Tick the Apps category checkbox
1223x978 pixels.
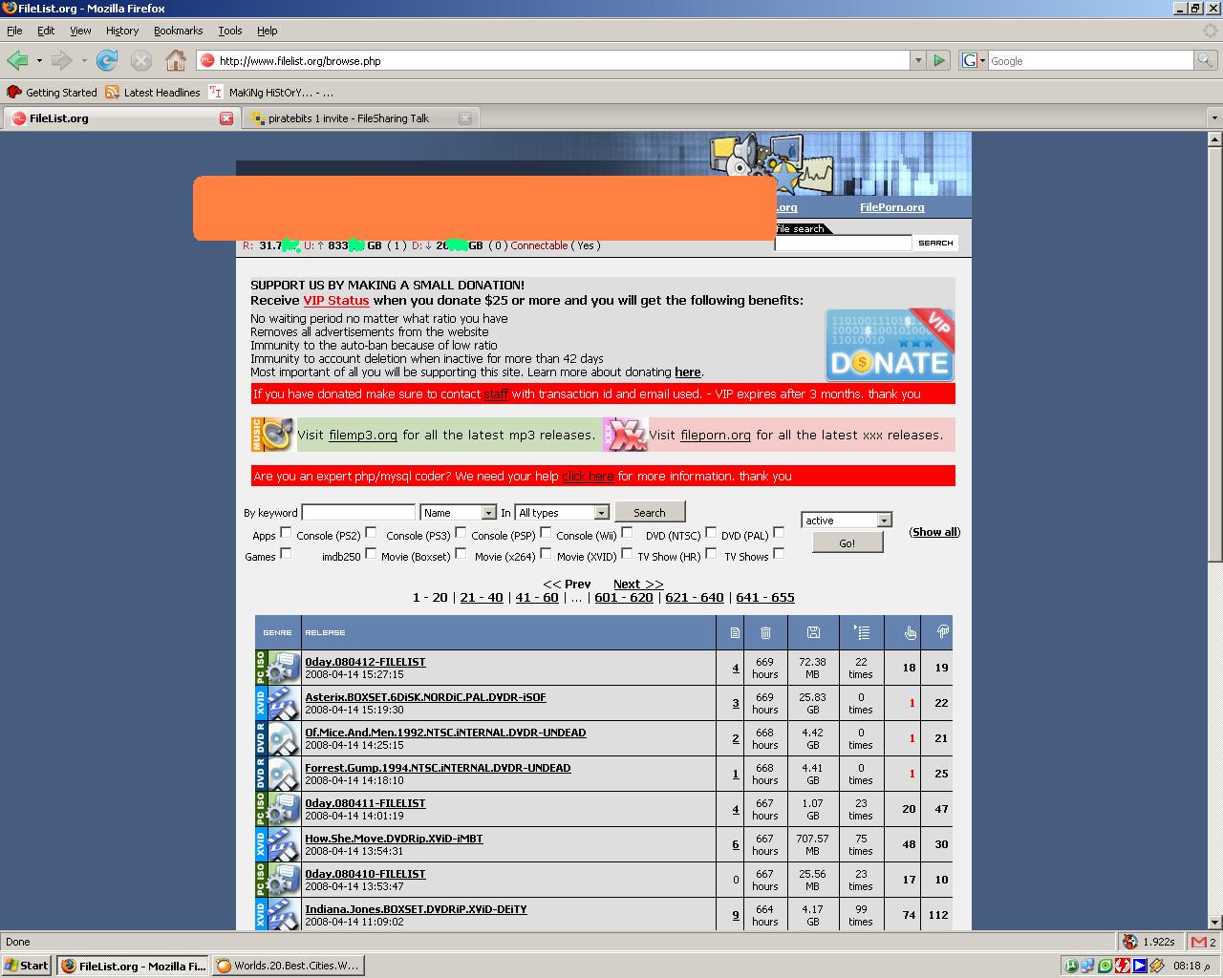pos(286,533)
